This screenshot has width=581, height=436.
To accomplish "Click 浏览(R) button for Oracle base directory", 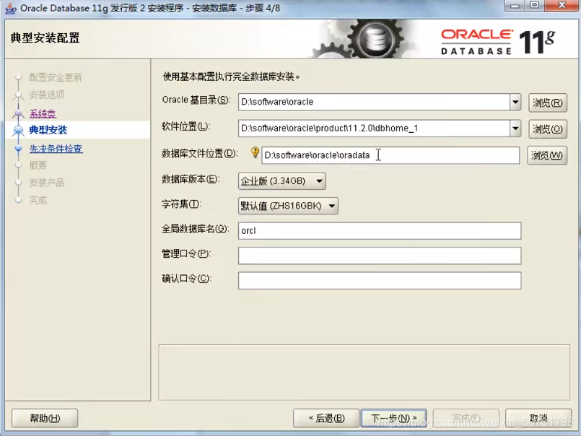I will [x=548, y=103].
